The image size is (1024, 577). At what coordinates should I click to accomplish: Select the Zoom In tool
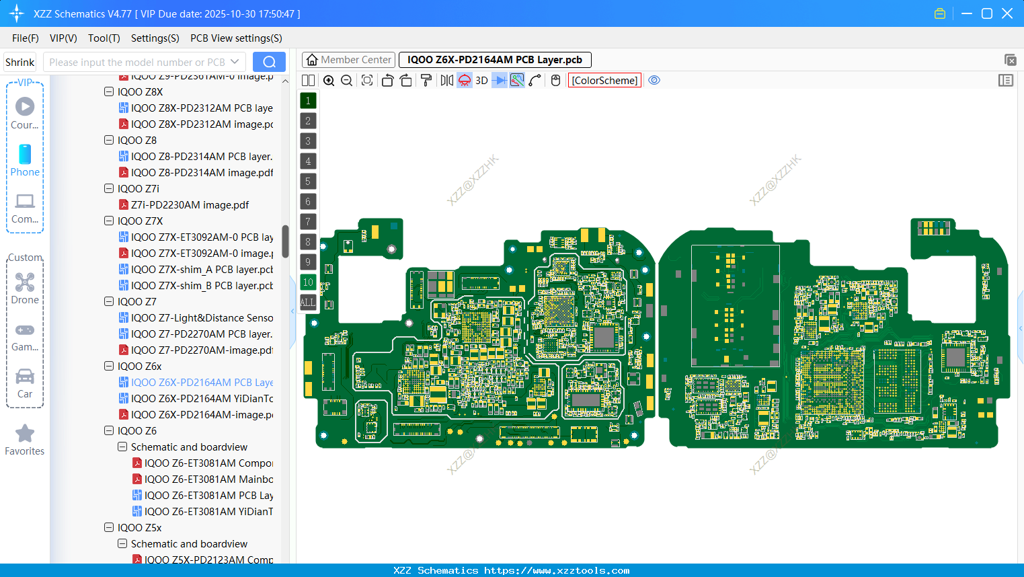[x=328, y=80]
